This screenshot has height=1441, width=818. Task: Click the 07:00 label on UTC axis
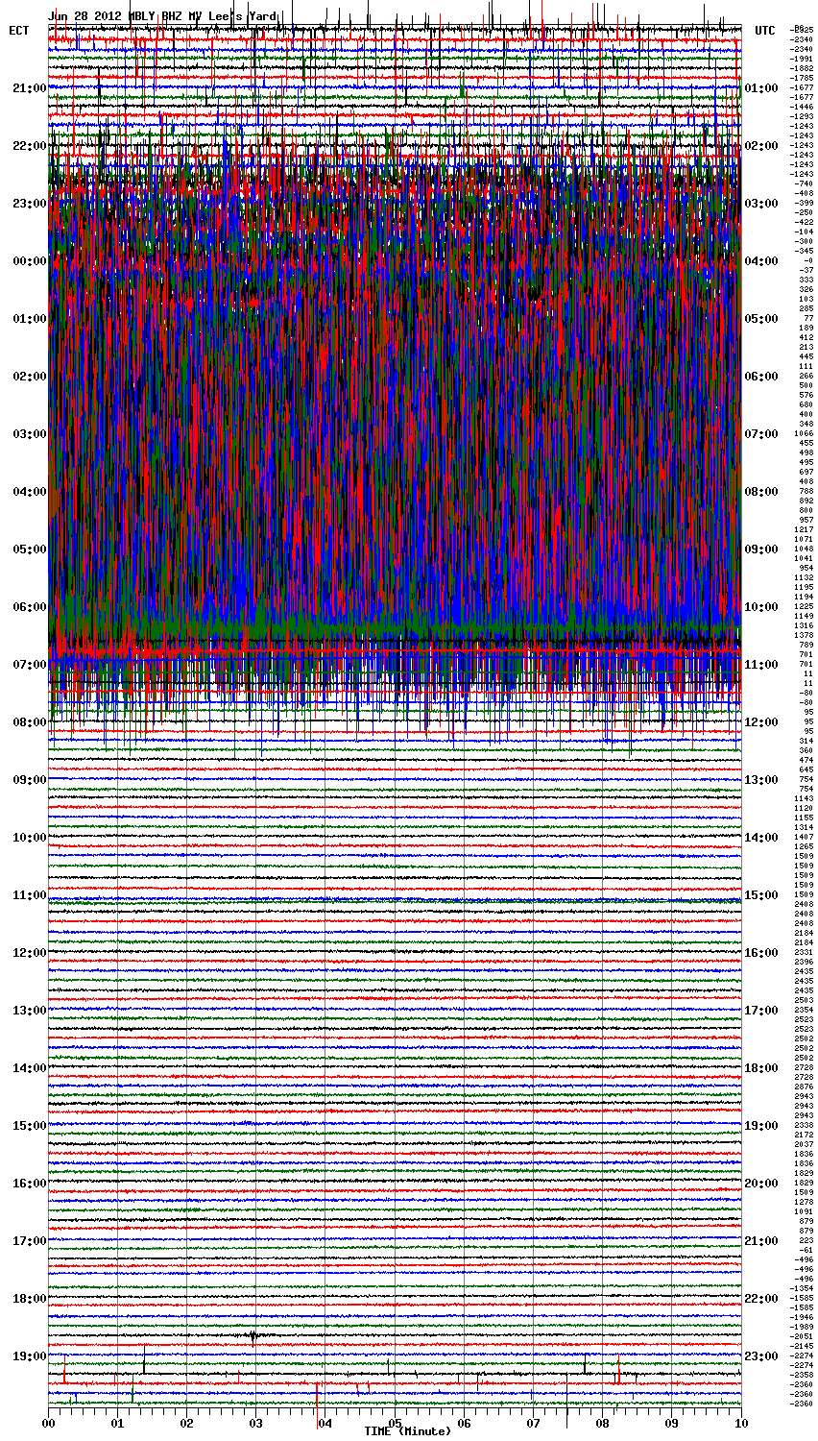[x=760, y=434]
